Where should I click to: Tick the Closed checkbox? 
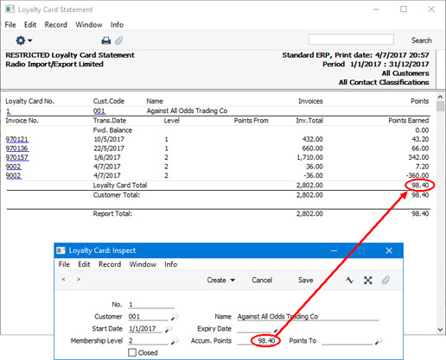[x=132, y=352]
